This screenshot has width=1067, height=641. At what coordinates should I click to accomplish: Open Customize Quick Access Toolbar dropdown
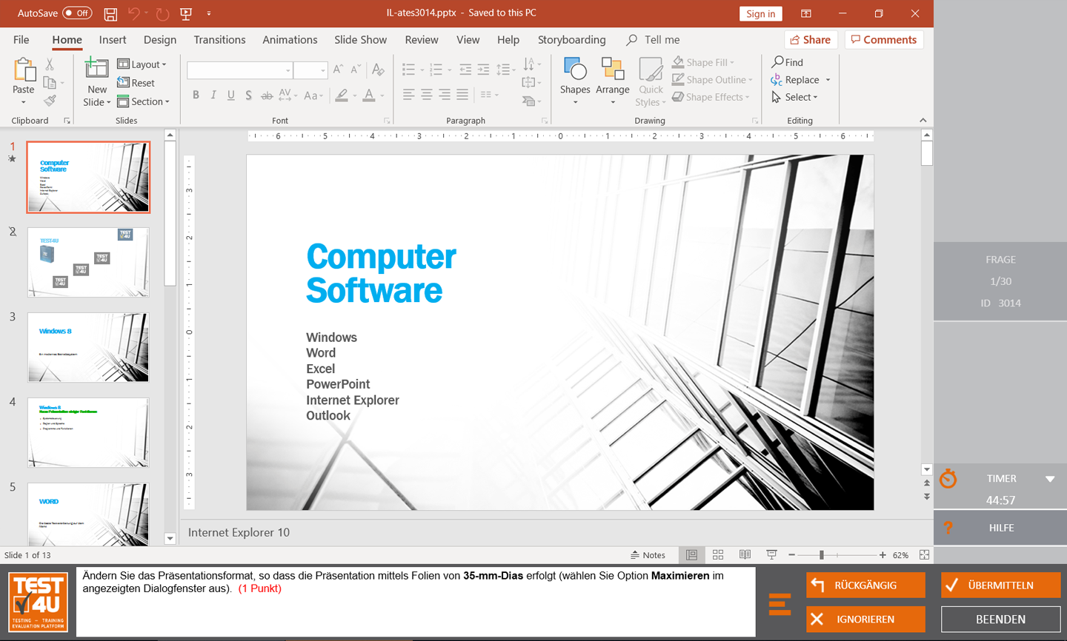[x=209, y=13]
